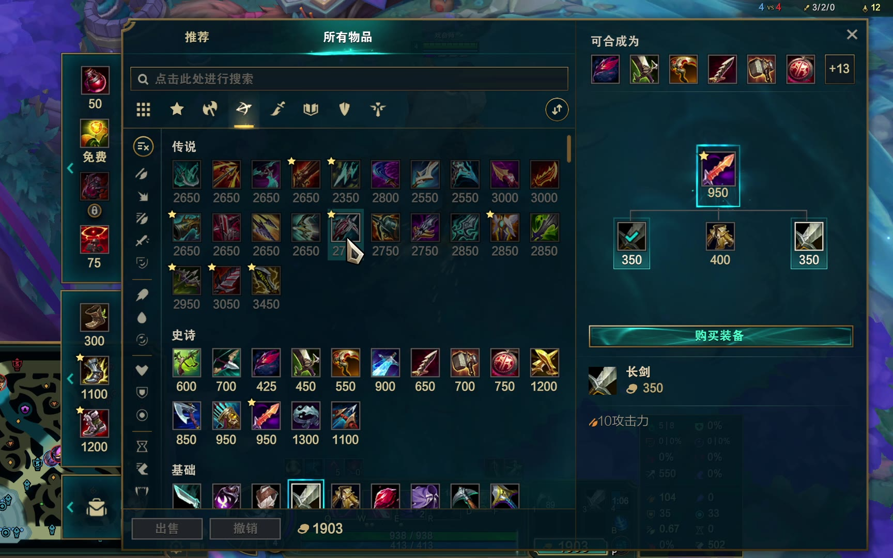Screen dimensions: 893x558
Task: Toggle the armor shield stat filter
Action: click(142, 393)
